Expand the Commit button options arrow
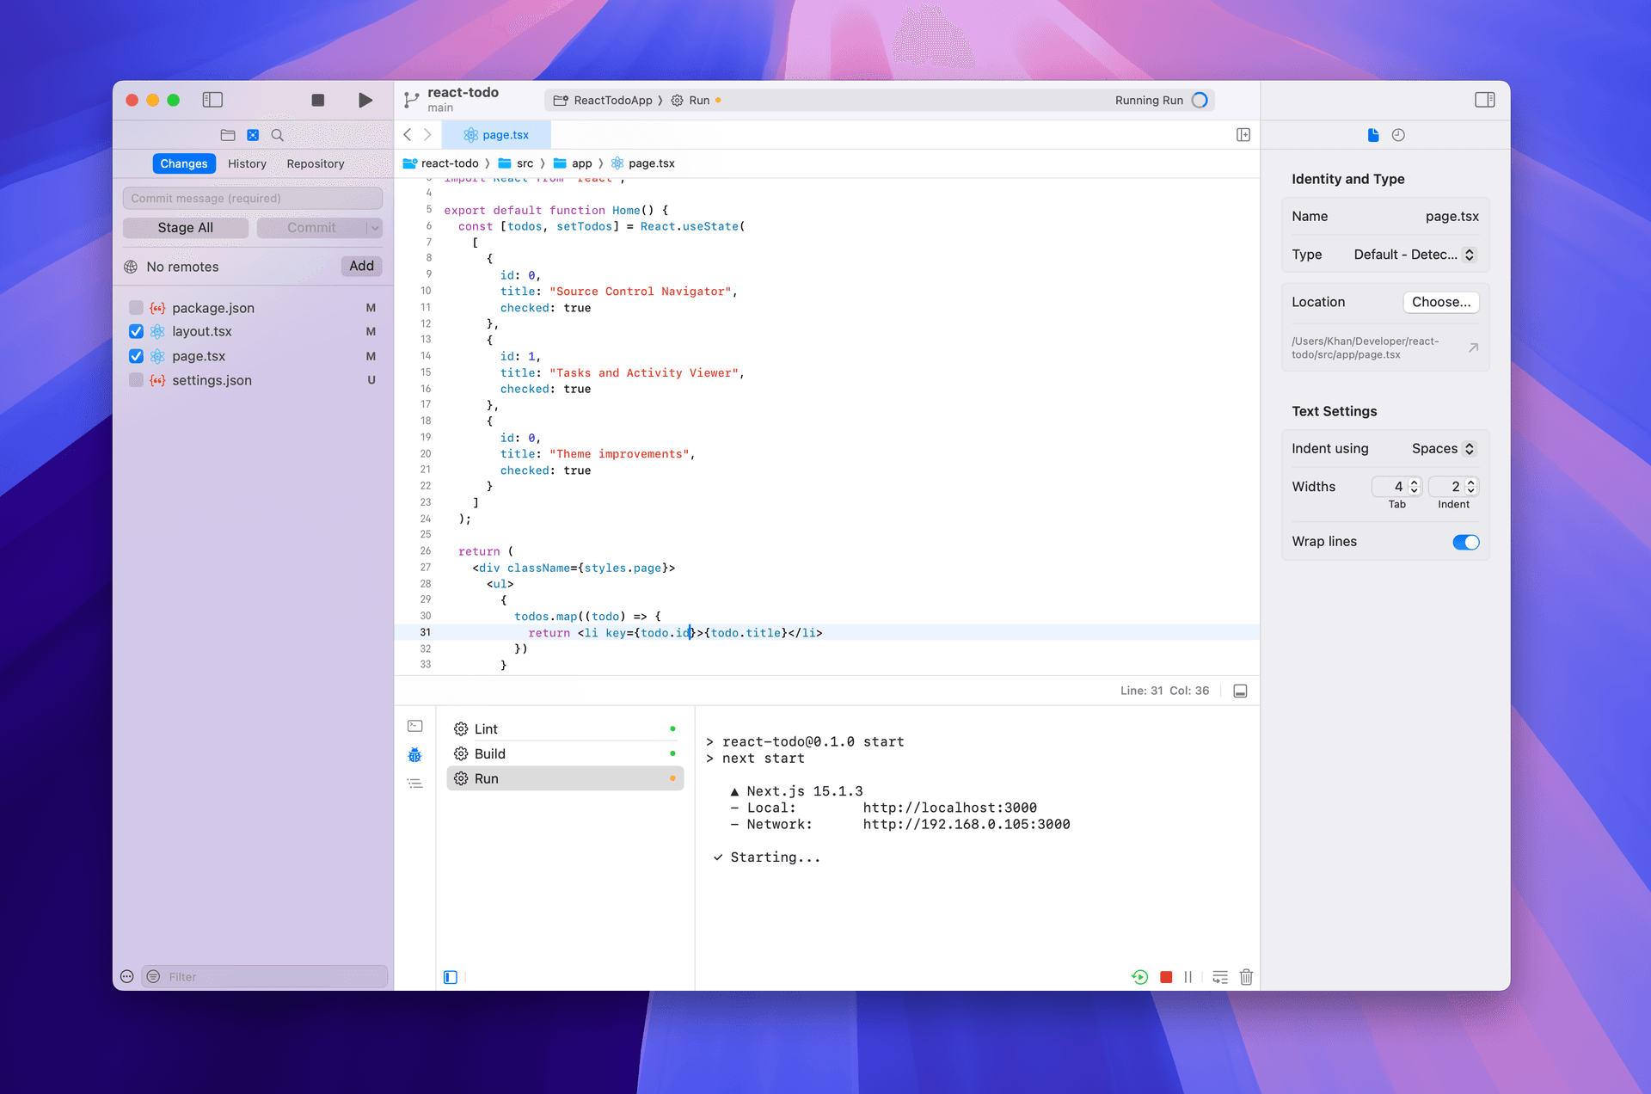This screenshot has width=1651, height=1094. [375, 228]
